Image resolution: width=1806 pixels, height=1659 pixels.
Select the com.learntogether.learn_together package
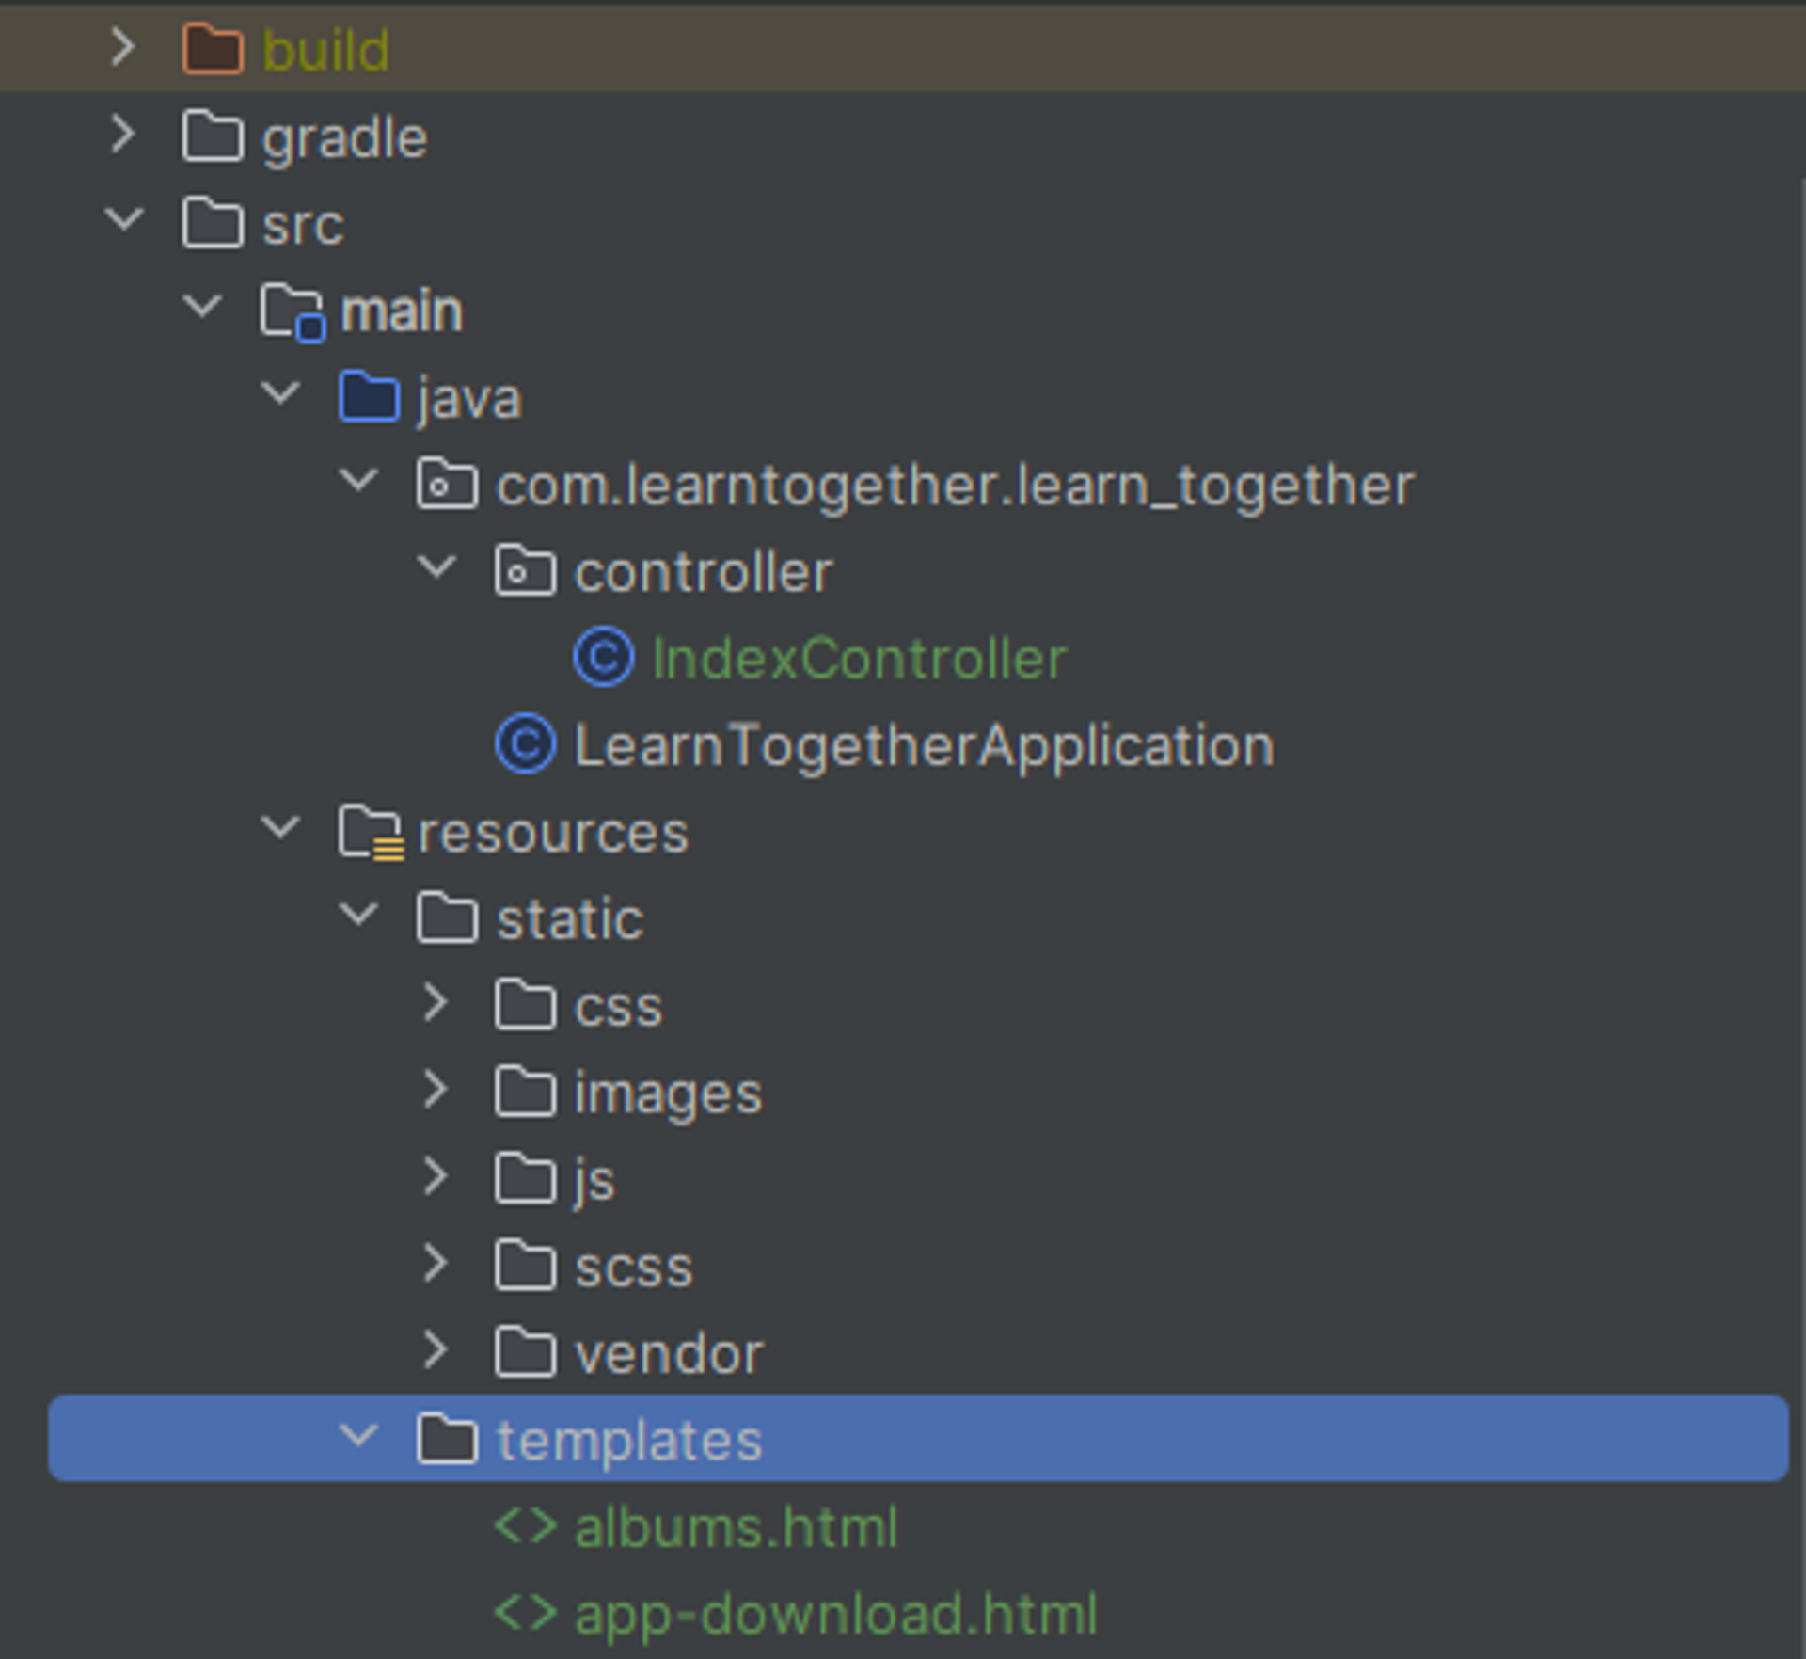(x=955, y=486)
